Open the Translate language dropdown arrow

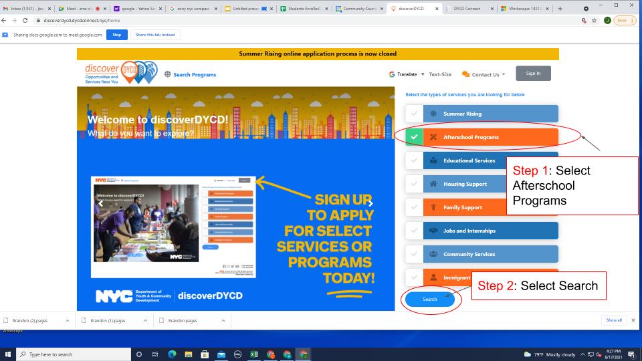tap(423, 74)
